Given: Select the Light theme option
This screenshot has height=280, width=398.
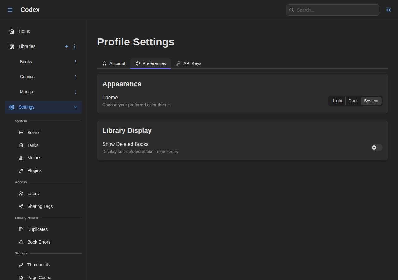Looking at the screenshot, I should [337, 101].
